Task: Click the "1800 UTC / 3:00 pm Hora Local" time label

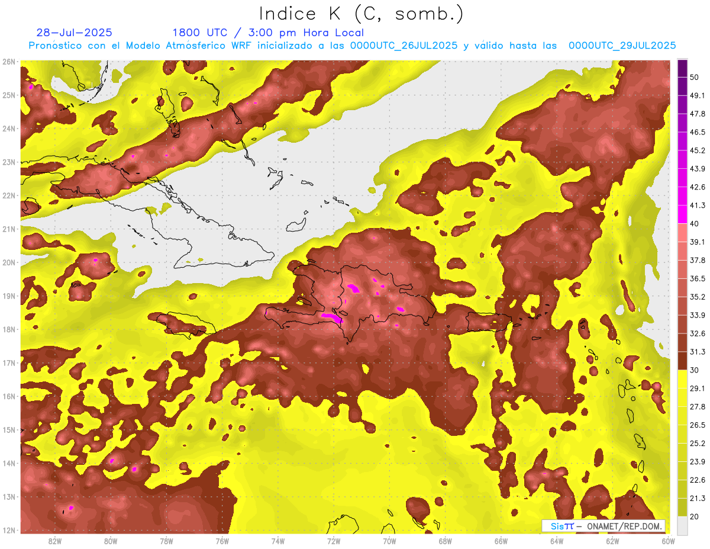Action: [268, 33]
